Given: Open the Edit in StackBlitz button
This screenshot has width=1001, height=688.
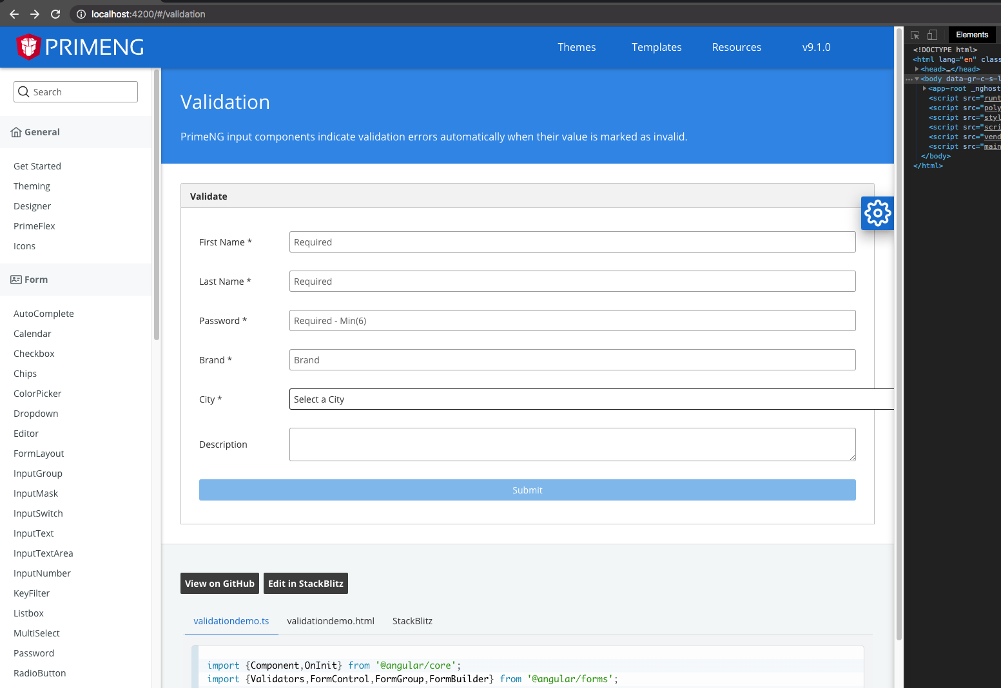Looking at the screenshot, I should pos(306,583).
